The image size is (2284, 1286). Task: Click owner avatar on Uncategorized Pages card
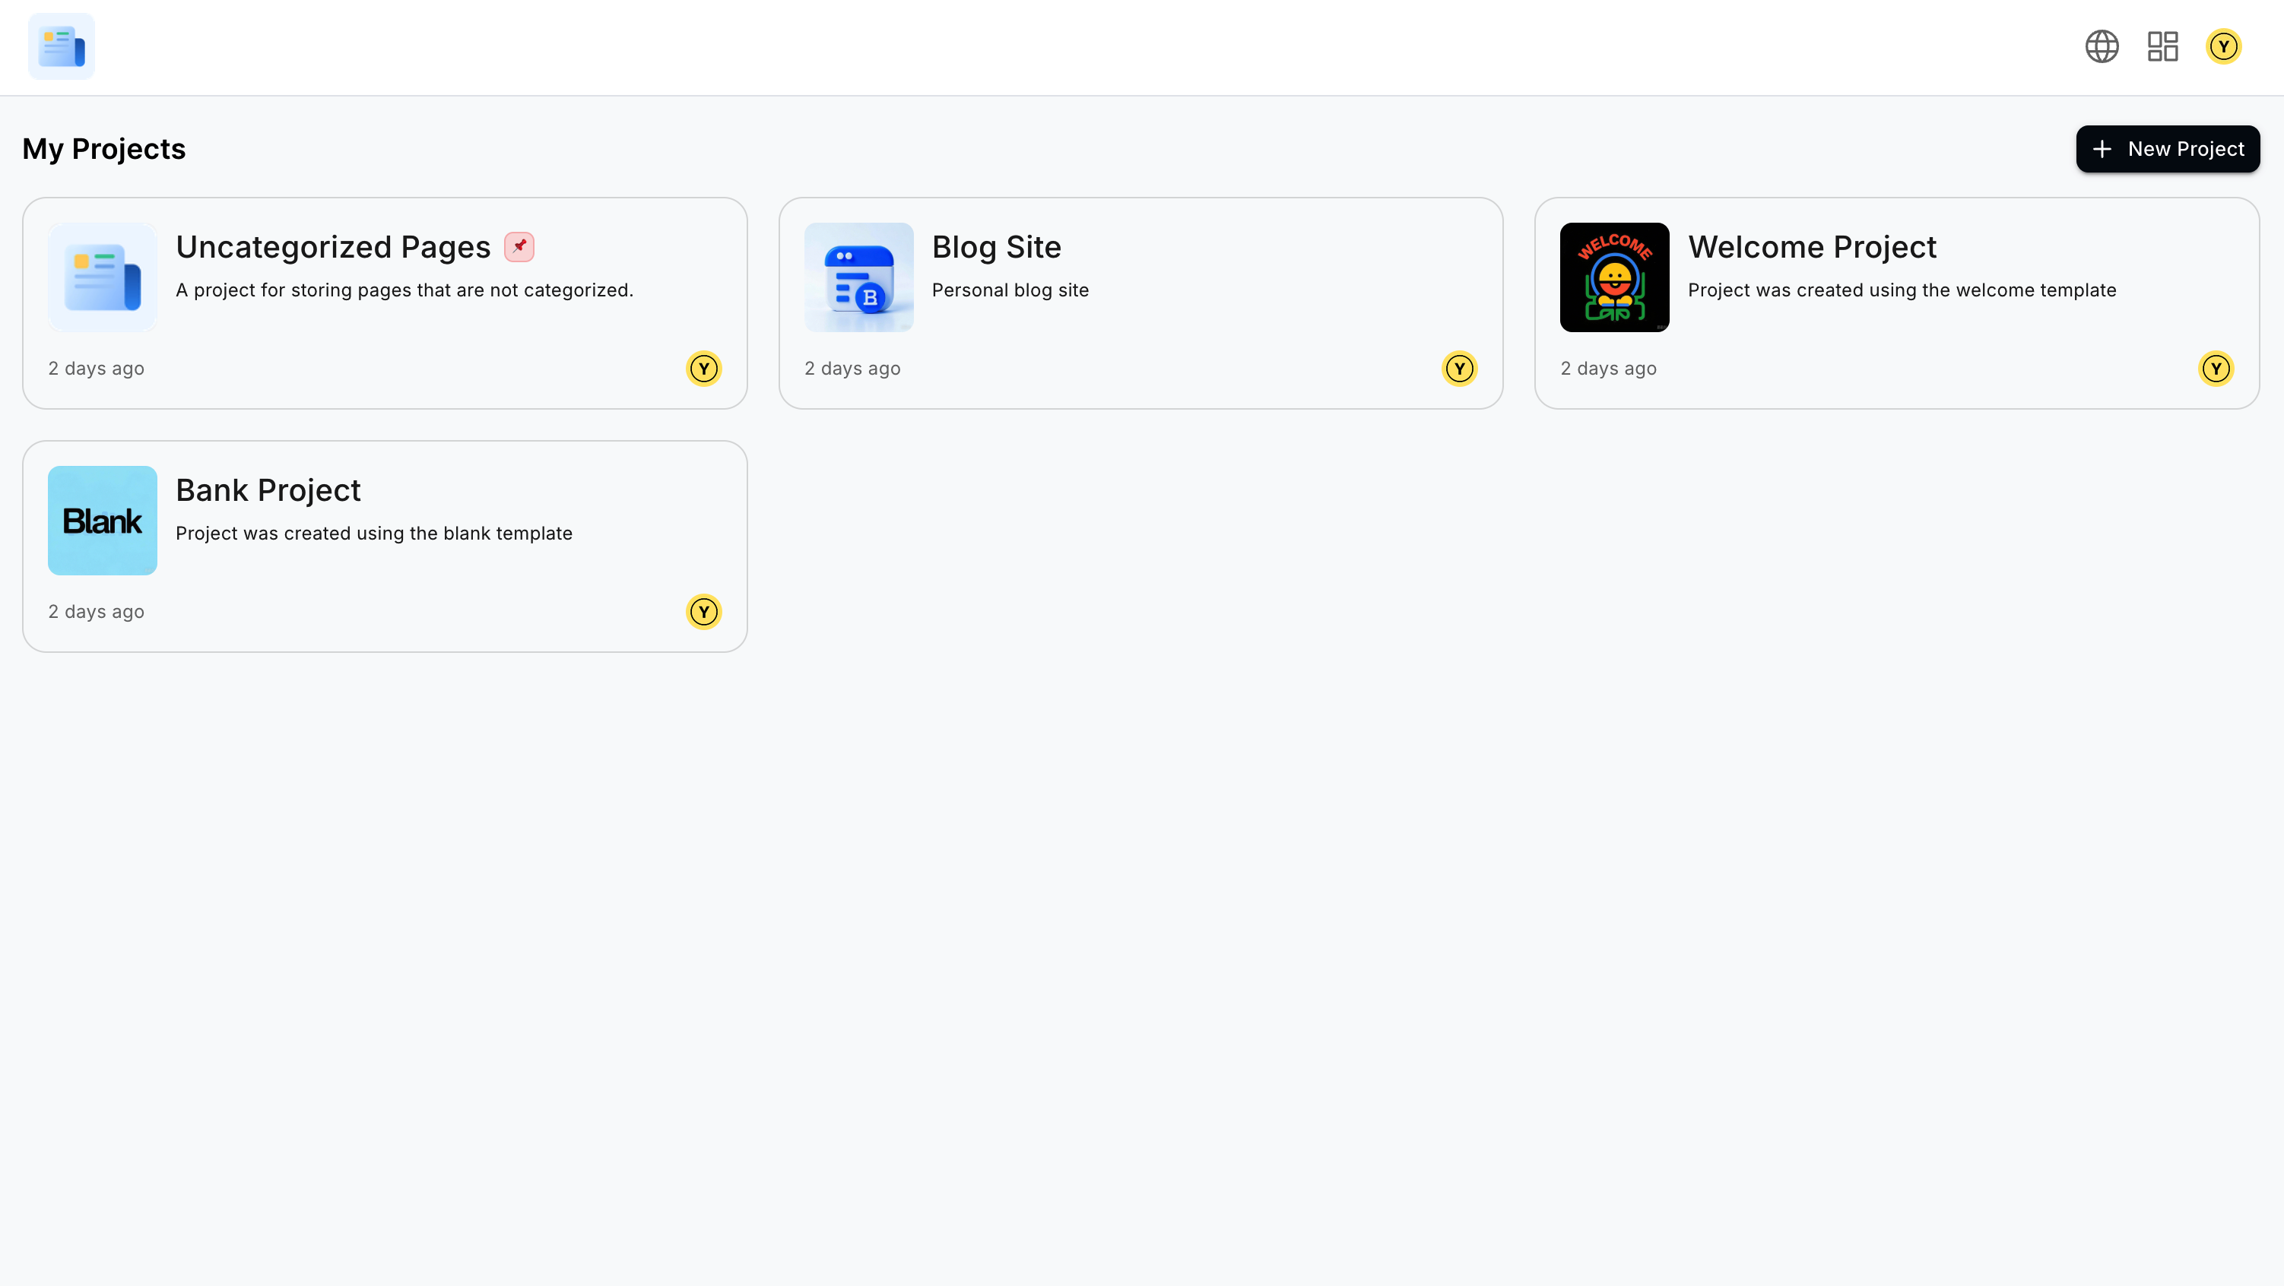point(703,368)
